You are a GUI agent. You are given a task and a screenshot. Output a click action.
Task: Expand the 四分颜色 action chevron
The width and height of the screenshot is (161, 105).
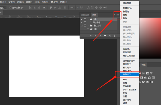point(91,22)
